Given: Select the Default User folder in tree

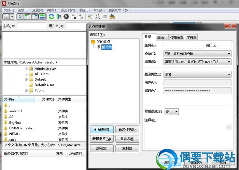Looking at the screenshot, I should (44, 85).
